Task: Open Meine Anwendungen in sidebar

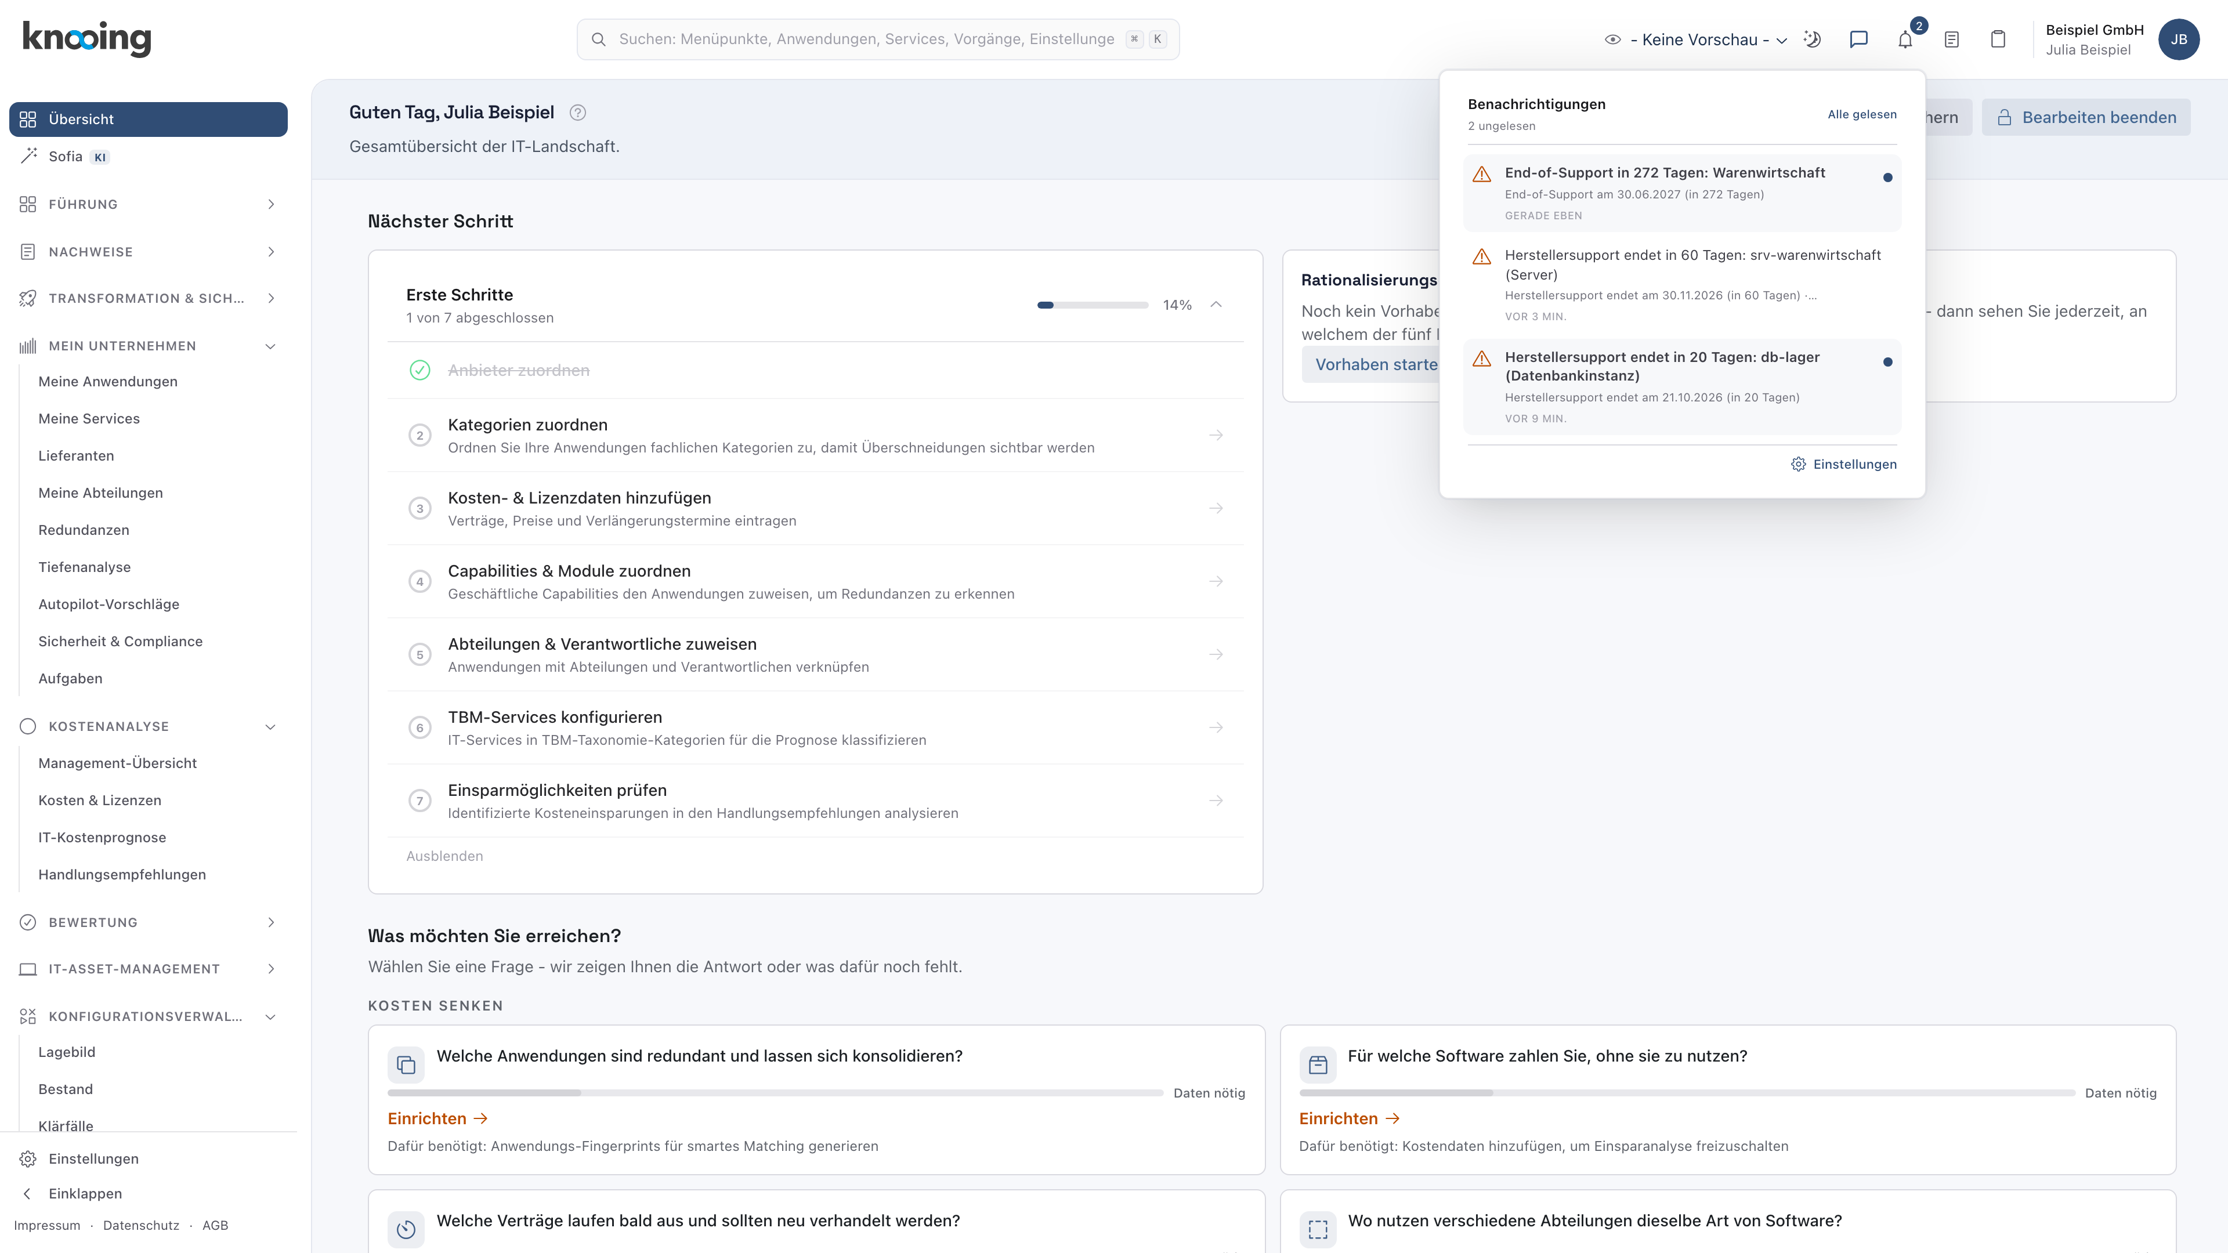Action: (107, 381)
